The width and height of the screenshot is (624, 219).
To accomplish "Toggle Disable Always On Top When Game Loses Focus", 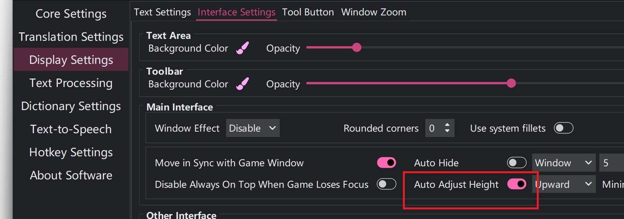I will [386, 184].
